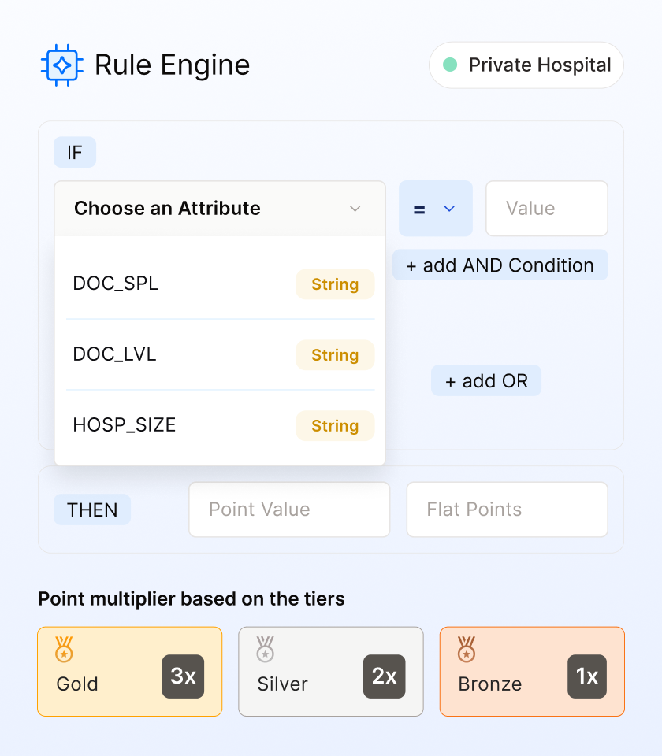Click the Rule Engine chip logo icon
The image size is (662, 756).
pyautogui.click(x=62, y=65)
